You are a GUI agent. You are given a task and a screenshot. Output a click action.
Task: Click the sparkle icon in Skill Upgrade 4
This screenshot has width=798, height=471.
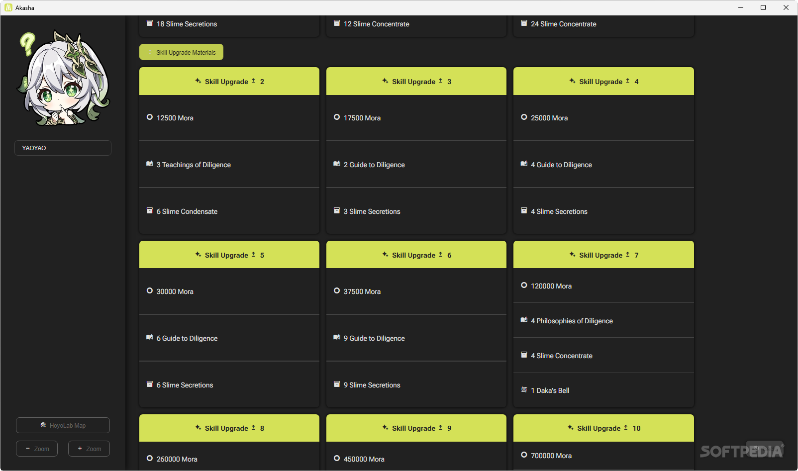point(572,81)
